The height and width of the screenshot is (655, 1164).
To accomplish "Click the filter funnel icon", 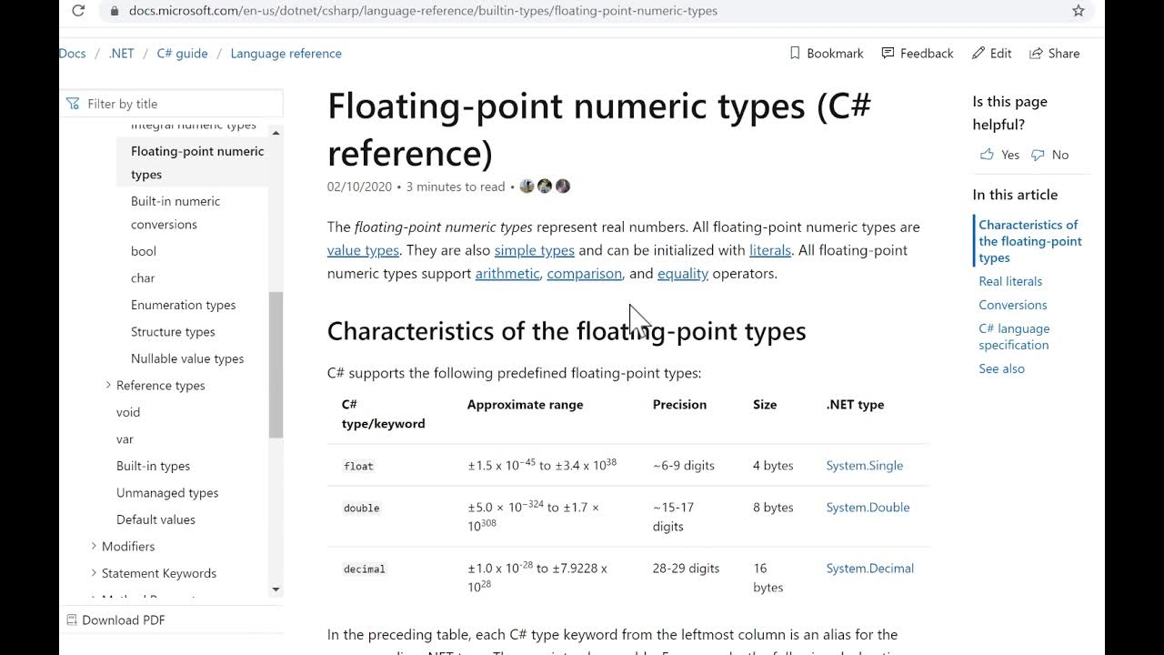I will (73, 104).
